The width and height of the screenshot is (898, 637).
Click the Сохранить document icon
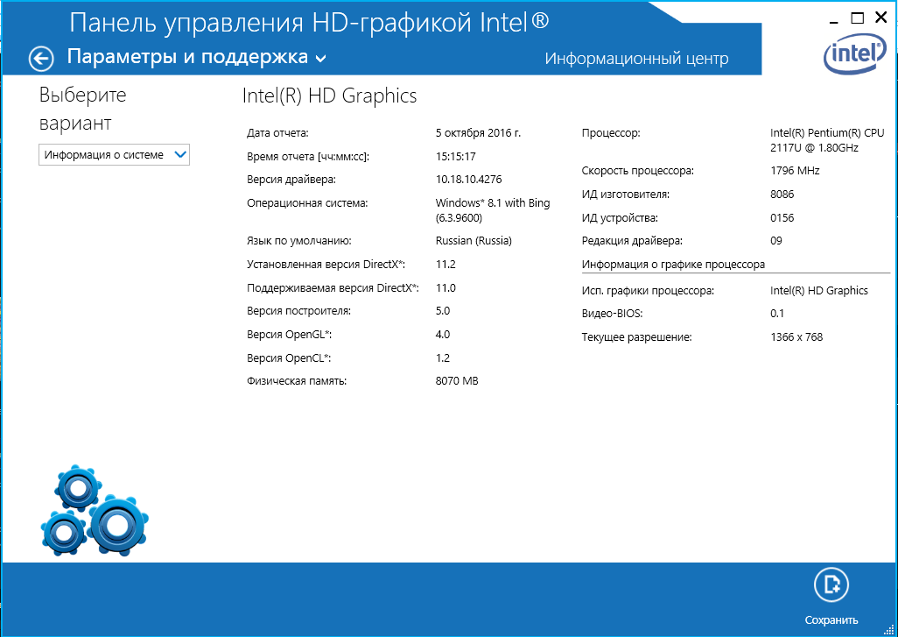[831, 584]
